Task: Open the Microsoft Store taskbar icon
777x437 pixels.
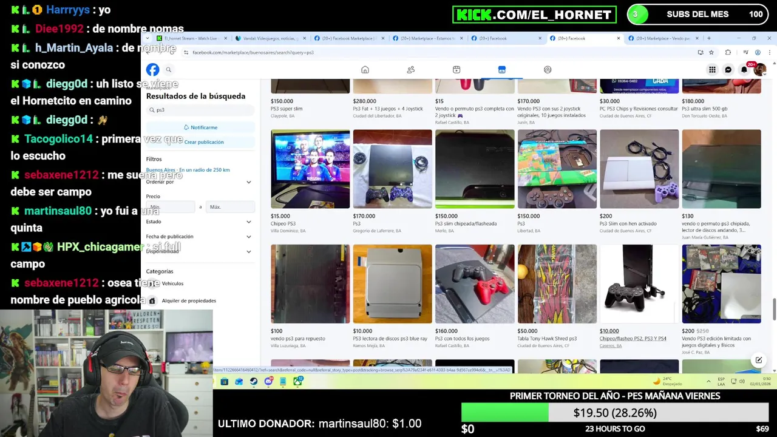Action: pyautogui.click(x=225, y=381)
